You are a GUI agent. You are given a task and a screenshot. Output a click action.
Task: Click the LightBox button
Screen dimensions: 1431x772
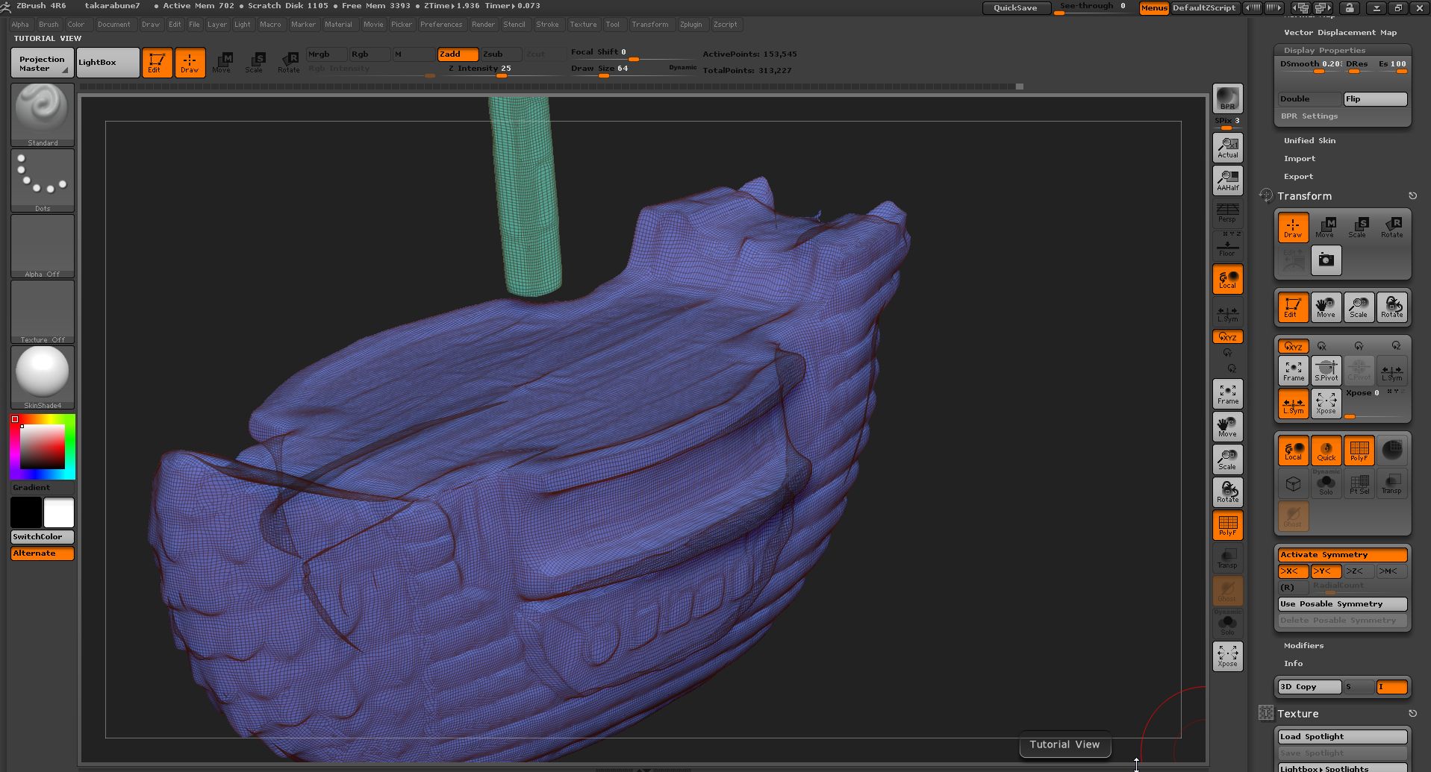tap(107, 63)
